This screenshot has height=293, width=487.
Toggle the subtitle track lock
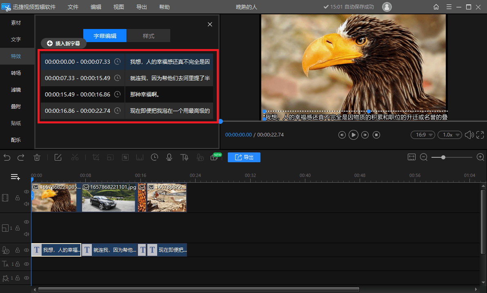pos(18,250)
